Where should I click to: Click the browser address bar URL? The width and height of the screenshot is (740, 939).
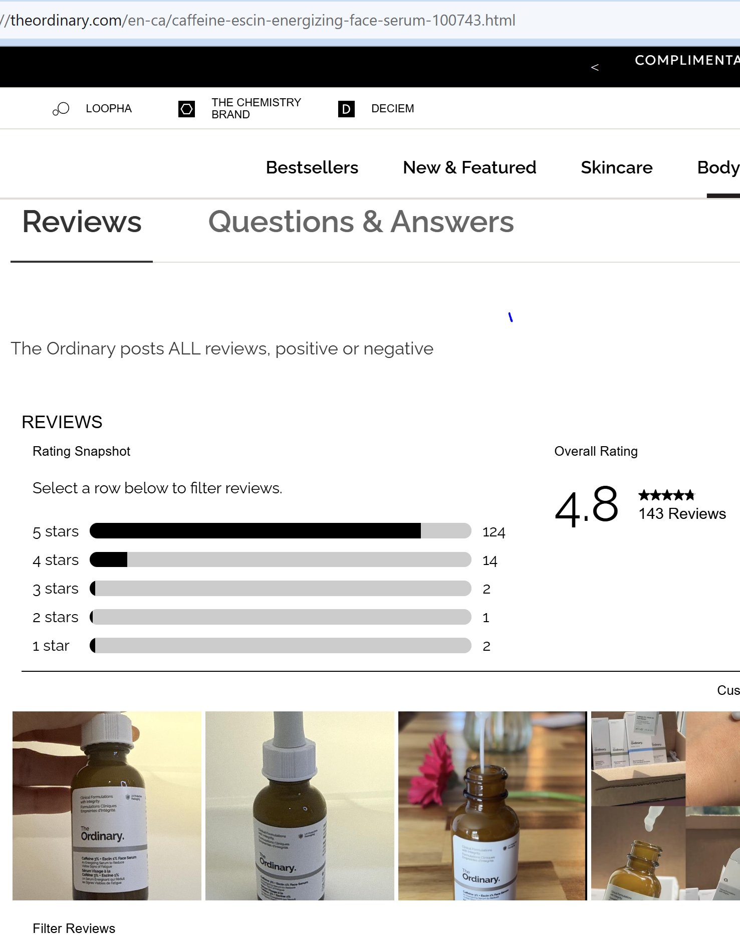tap(258, 20)
